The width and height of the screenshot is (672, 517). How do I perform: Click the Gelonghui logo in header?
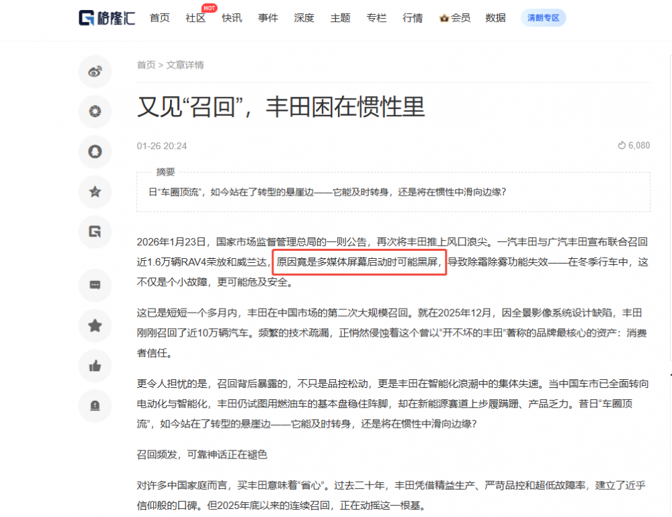click(107, 18)
